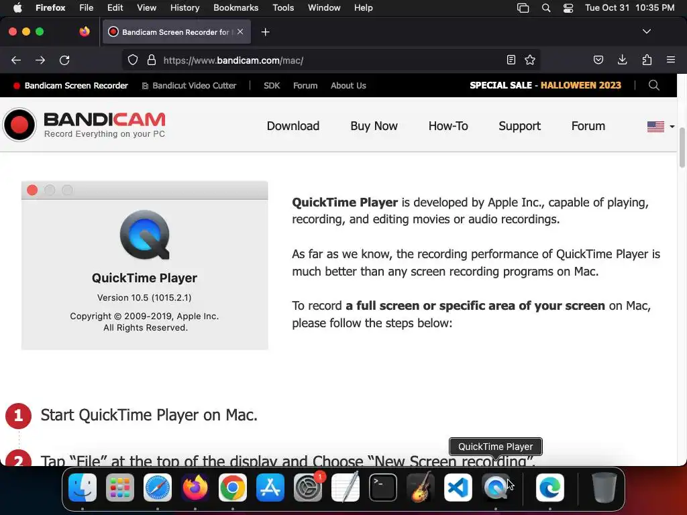This screenshot has height=515, width=687.
Task: Click the Download navigation link
Action: tap(293, 126)
